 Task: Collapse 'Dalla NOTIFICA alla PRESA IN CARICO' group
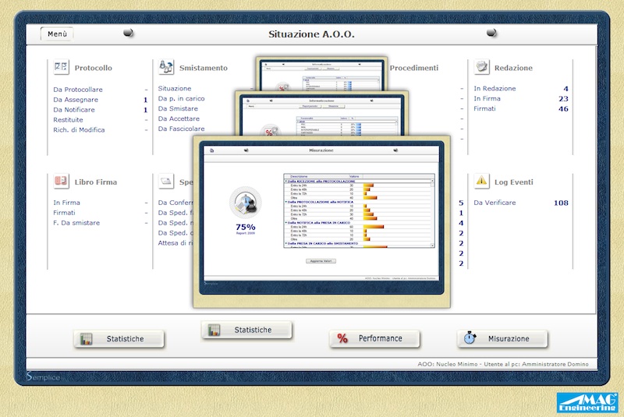[x=286, y=223]
